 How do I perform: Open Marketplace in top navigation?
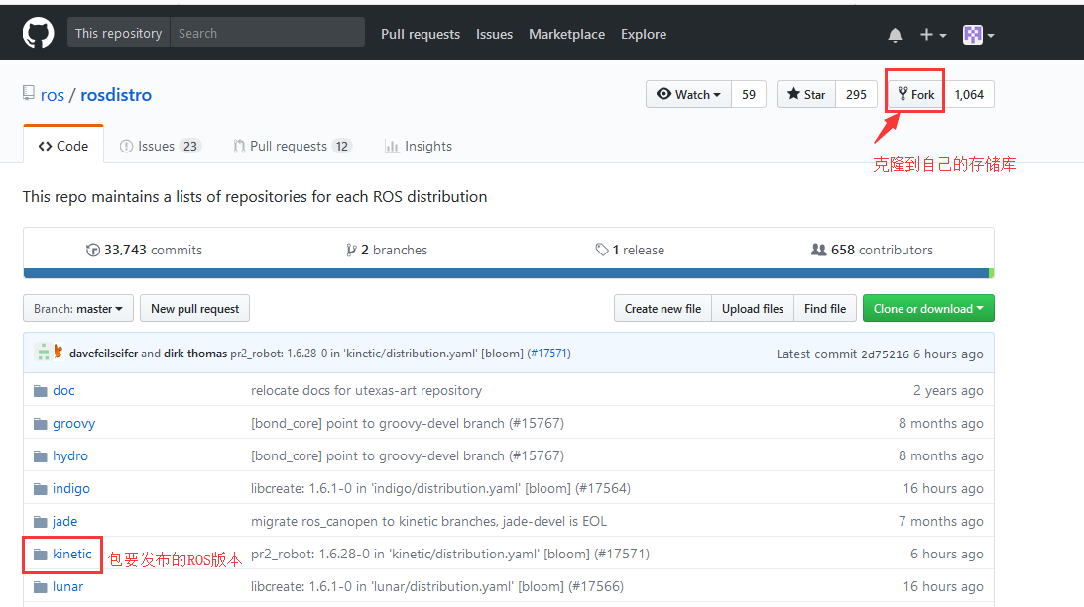pos(567,34)
